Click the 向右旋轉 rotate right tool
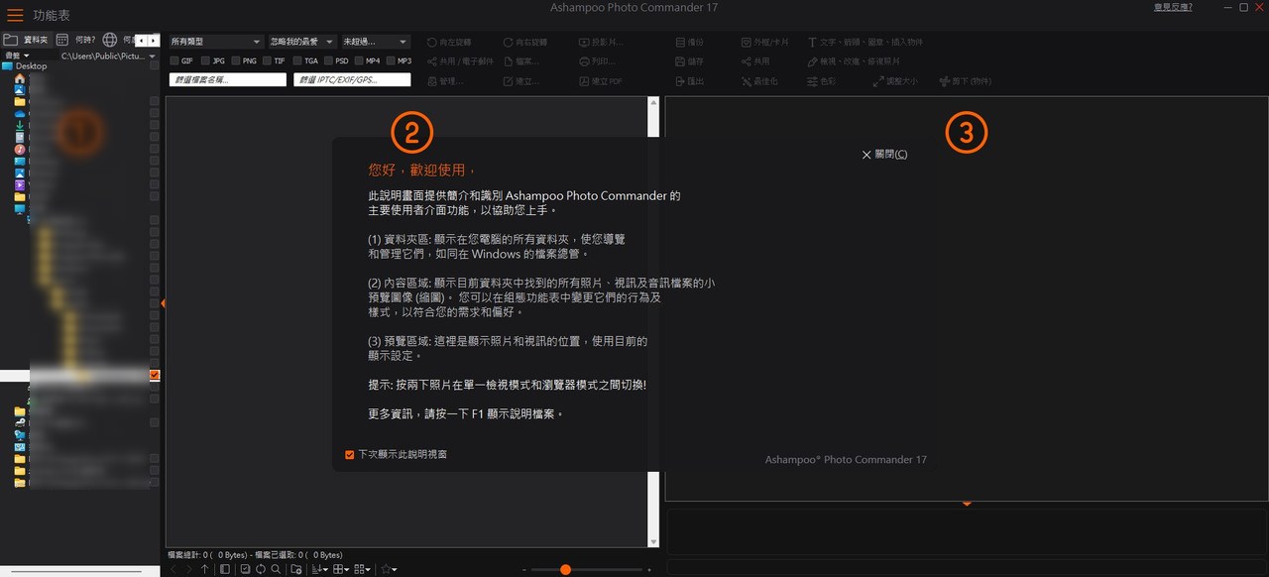The width and height of the screenshot is (1269, 577). (x=527, y=43)
